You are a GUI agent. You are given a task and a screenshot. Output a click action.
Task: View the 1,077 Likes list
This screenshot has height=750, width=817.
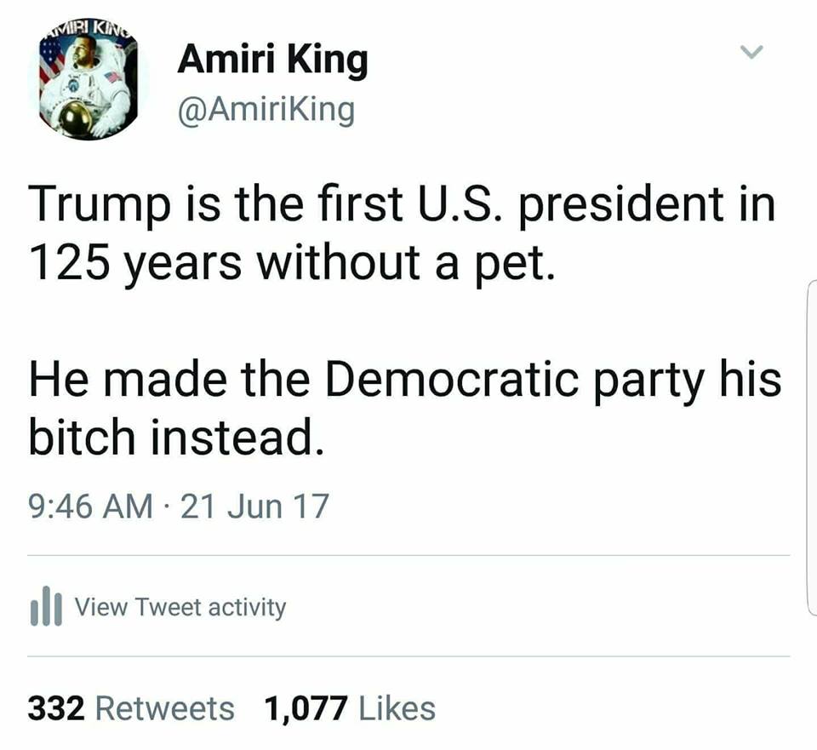(x=350, y=708)
